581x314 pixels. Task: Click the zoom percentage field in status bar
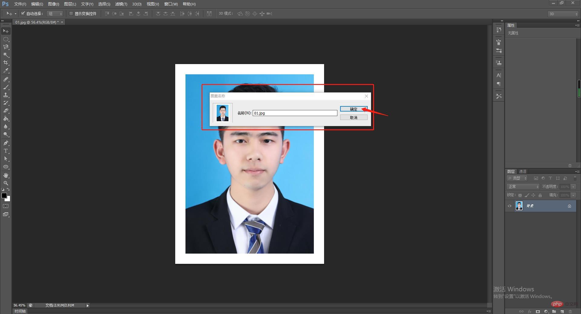19,305
